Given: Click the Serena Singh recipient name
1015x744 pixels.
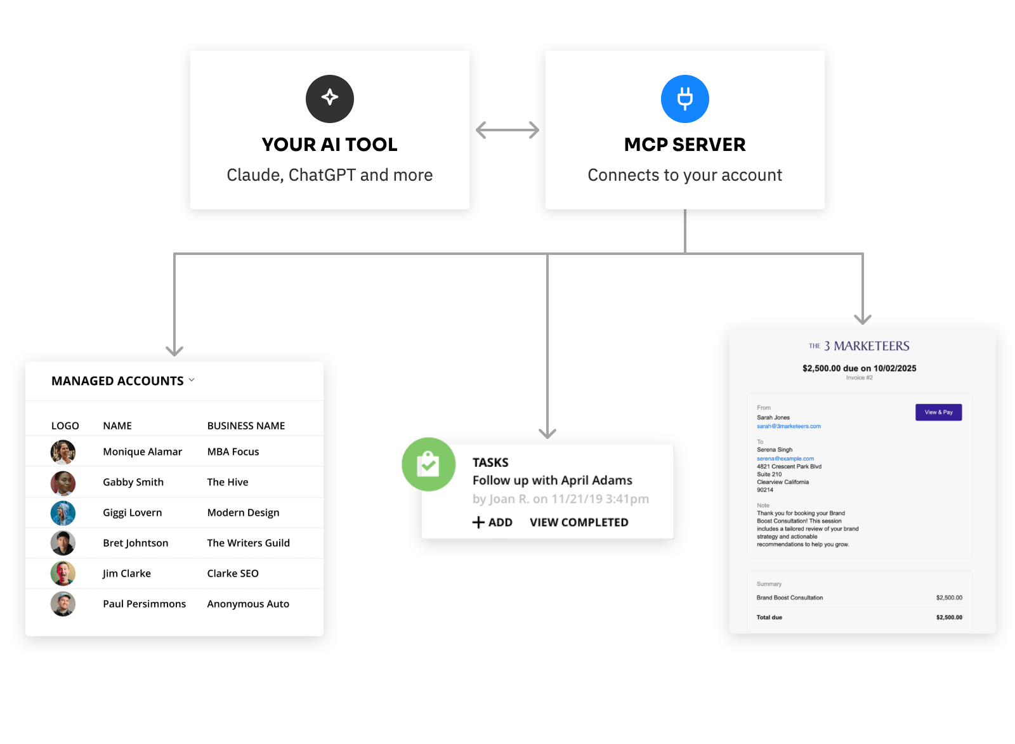Looking at the screenshot, I should [775, 450].
